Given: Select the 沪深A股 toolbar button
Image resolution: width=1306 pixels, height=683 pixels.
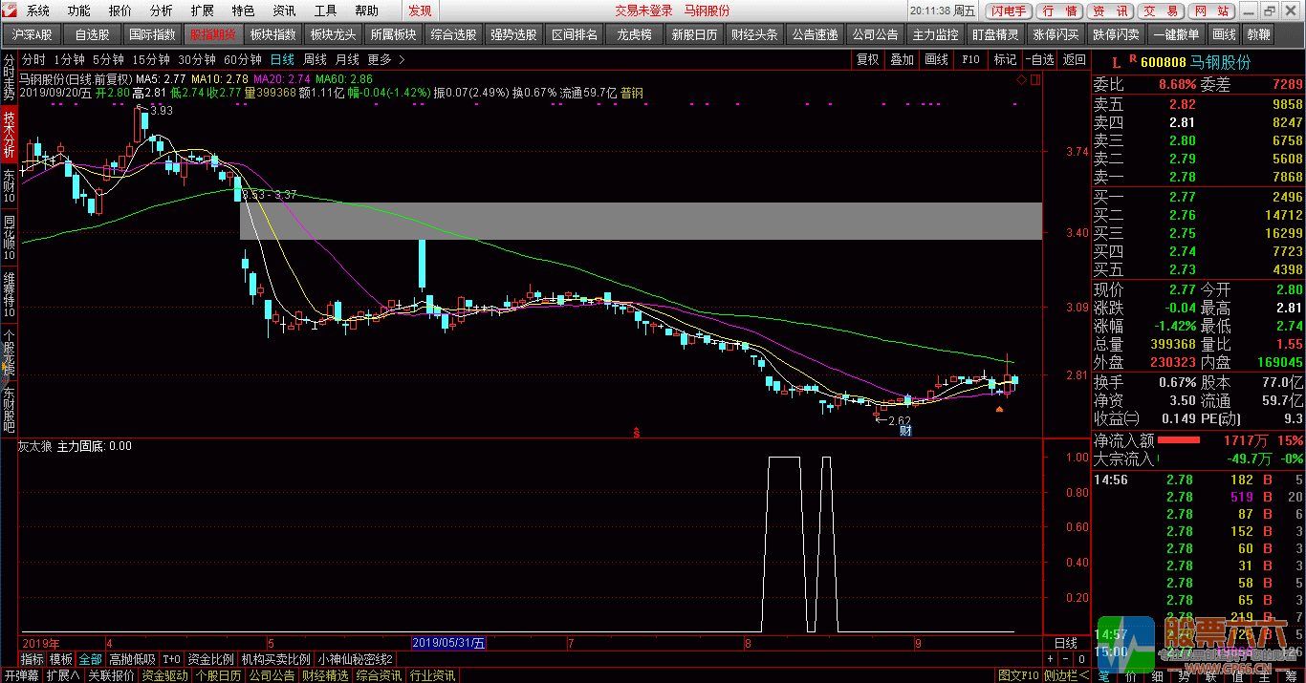Looking at the screenshot, I should click(33, 34).
